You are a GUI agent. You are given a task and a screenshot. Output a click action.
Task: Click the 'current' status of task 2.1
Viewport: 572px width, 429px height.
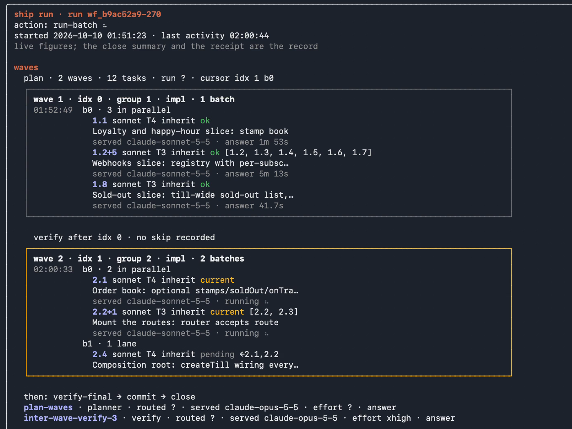[x=217, y=280]
